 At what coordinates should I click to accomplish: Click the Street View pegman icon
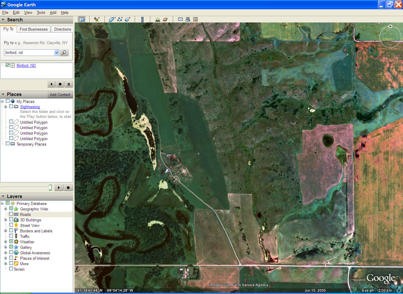16,225
